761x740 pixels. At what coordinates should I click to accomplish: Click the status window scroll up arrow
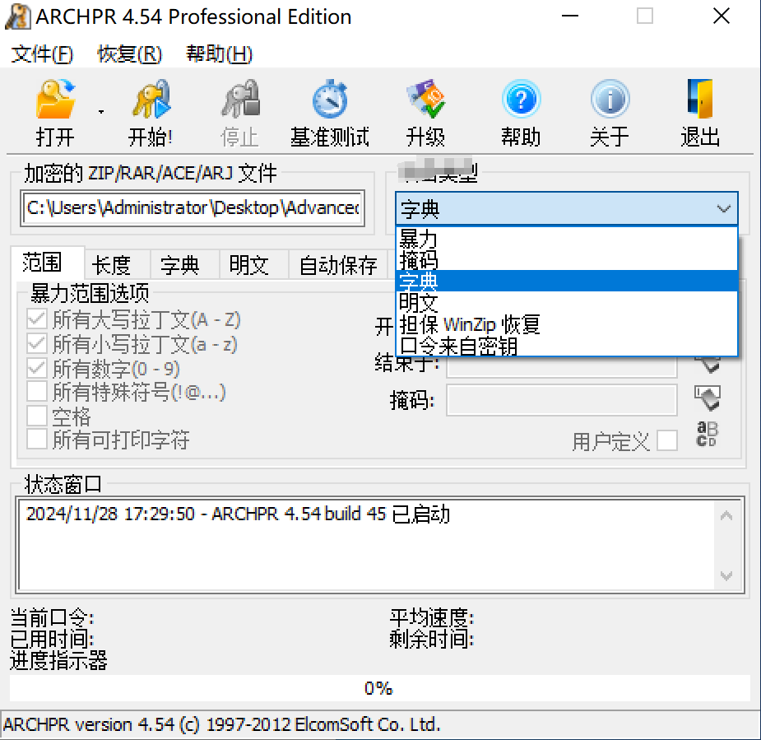click(x=726, y=515)
